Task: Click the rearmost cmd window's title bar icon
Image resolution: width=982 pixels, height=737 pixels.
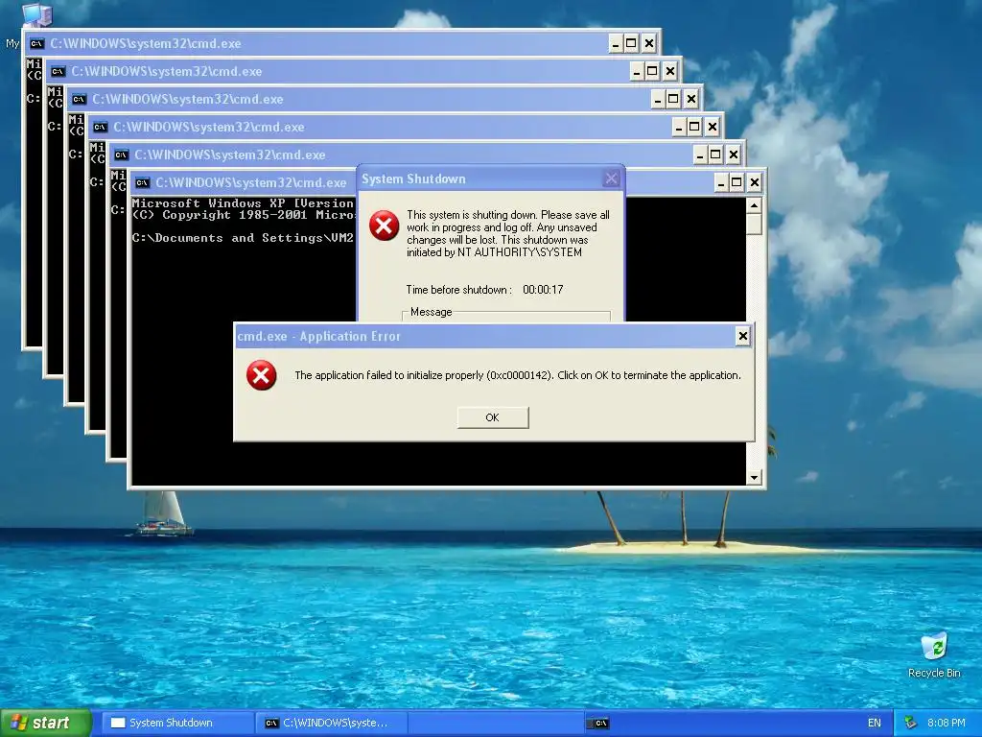Action: click(x=37, y=44)
